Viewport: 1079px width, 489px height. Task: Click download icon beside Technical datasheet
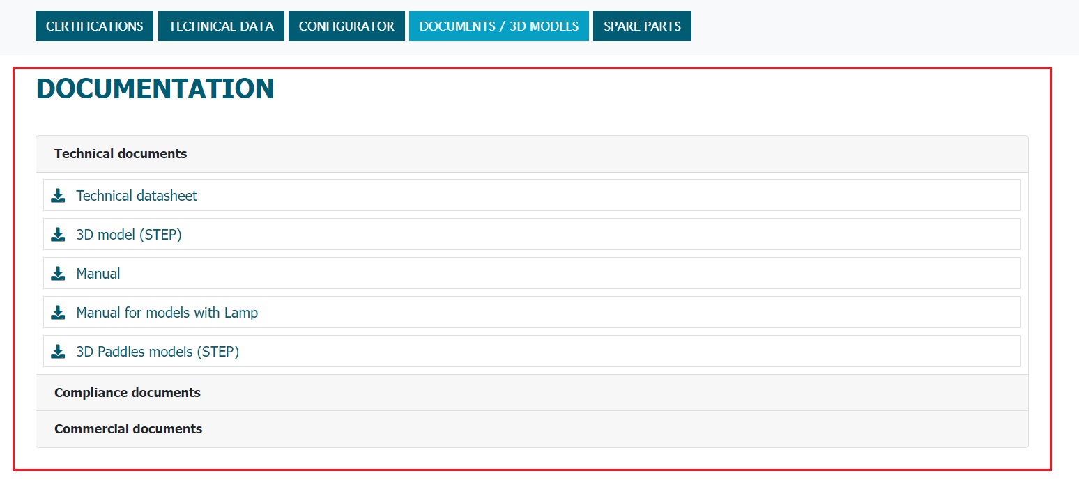click(58, 196)
